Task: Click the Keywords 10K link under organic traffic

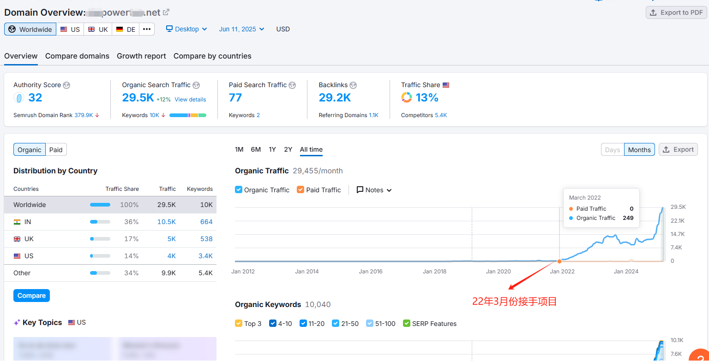Action: (154, 115)
